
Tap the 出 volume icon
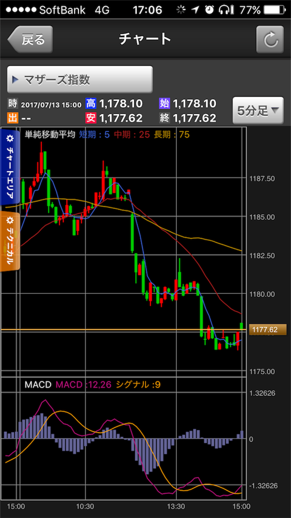point(13,117)
